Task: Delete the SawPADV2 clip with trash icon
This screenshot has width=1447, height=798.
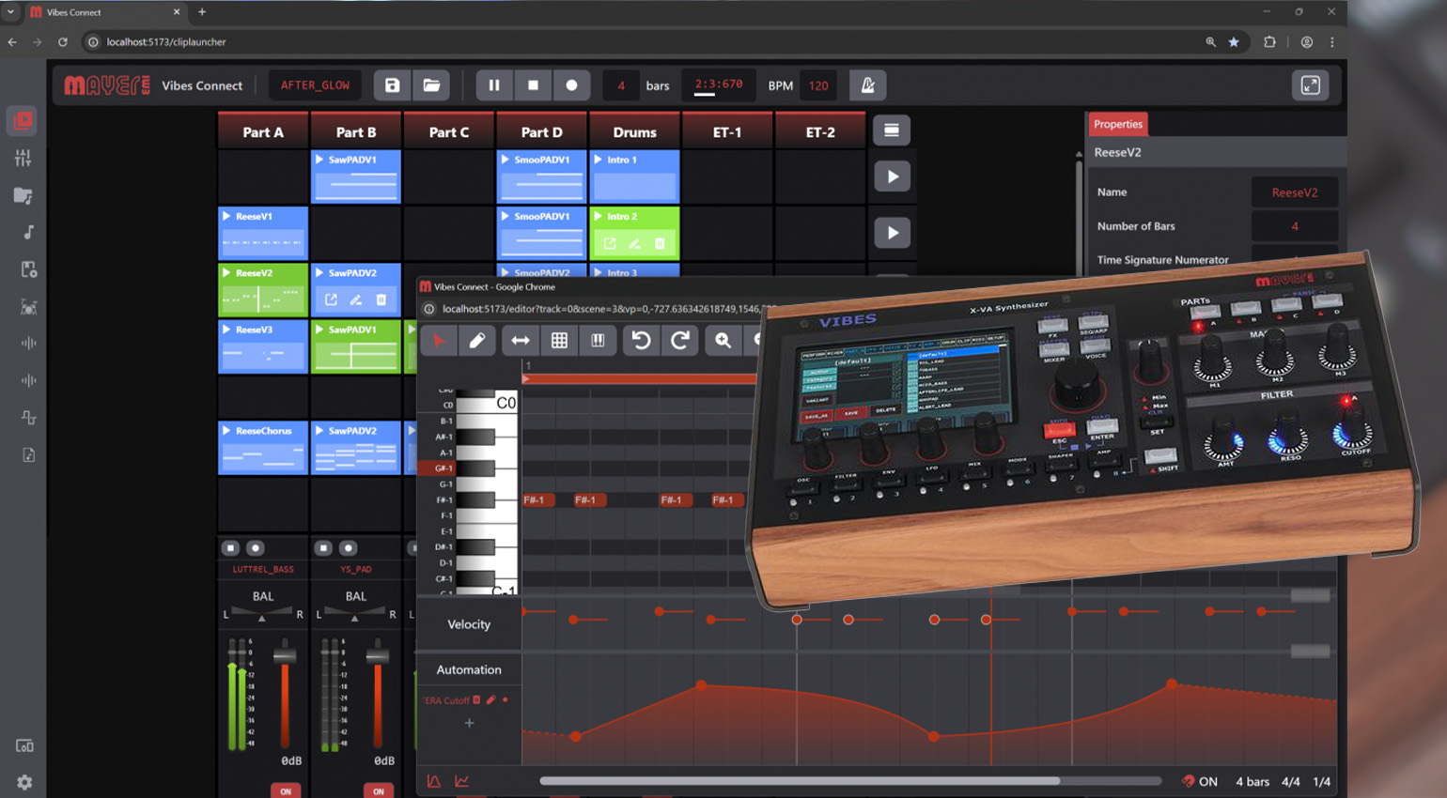Action: (381, 300)
